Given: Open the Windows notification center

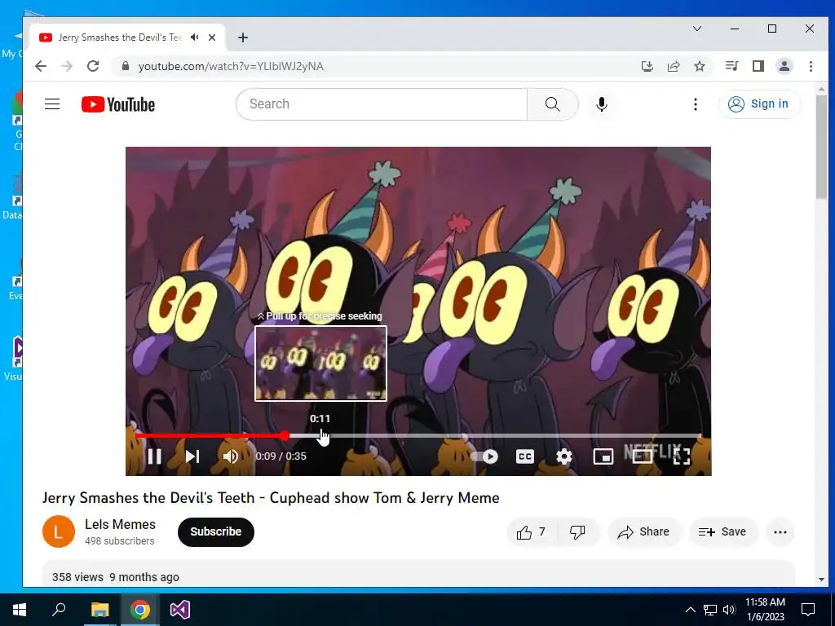Looking at the screenshot, I should pyautogui.click(x=808, y=610).
